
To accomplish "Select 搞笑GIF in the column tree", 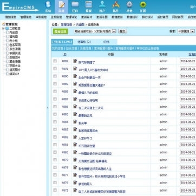I will [x=14, y=74].
